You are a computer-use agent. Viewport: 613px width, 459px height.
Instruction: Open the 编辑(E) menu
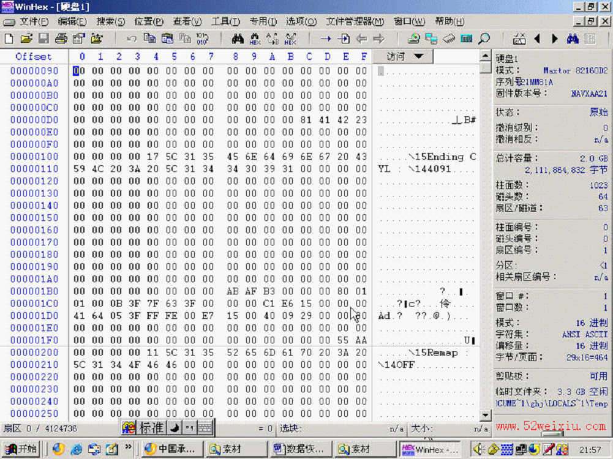72,21
